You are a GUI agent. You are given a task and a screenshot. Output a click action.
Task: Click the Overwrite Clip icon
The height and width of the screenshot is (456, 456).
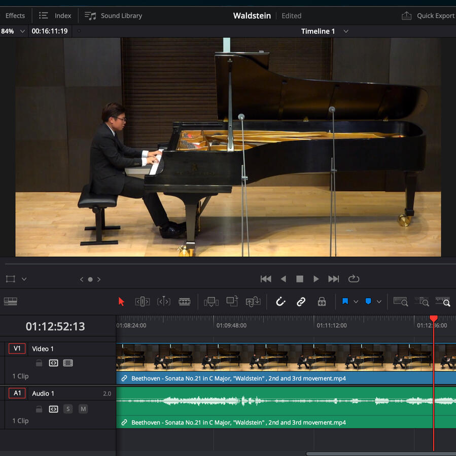(x=232, y=301)
